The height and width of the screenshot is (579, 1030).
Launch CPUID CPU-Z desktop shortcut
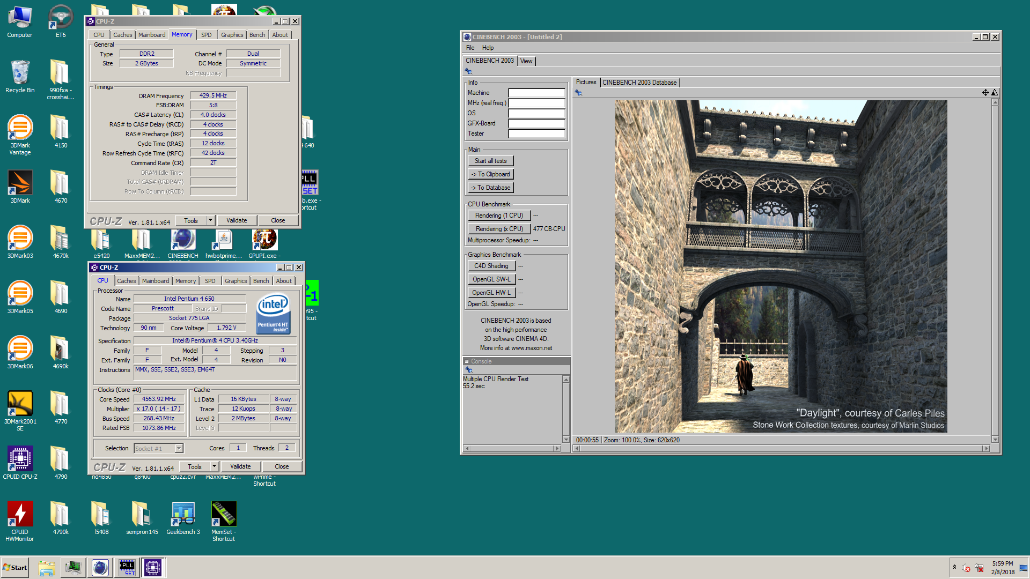click(x=20, y=463)
